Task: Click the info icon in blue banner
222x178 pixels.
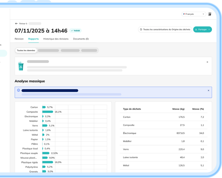Action: click(x=18, y=90)
